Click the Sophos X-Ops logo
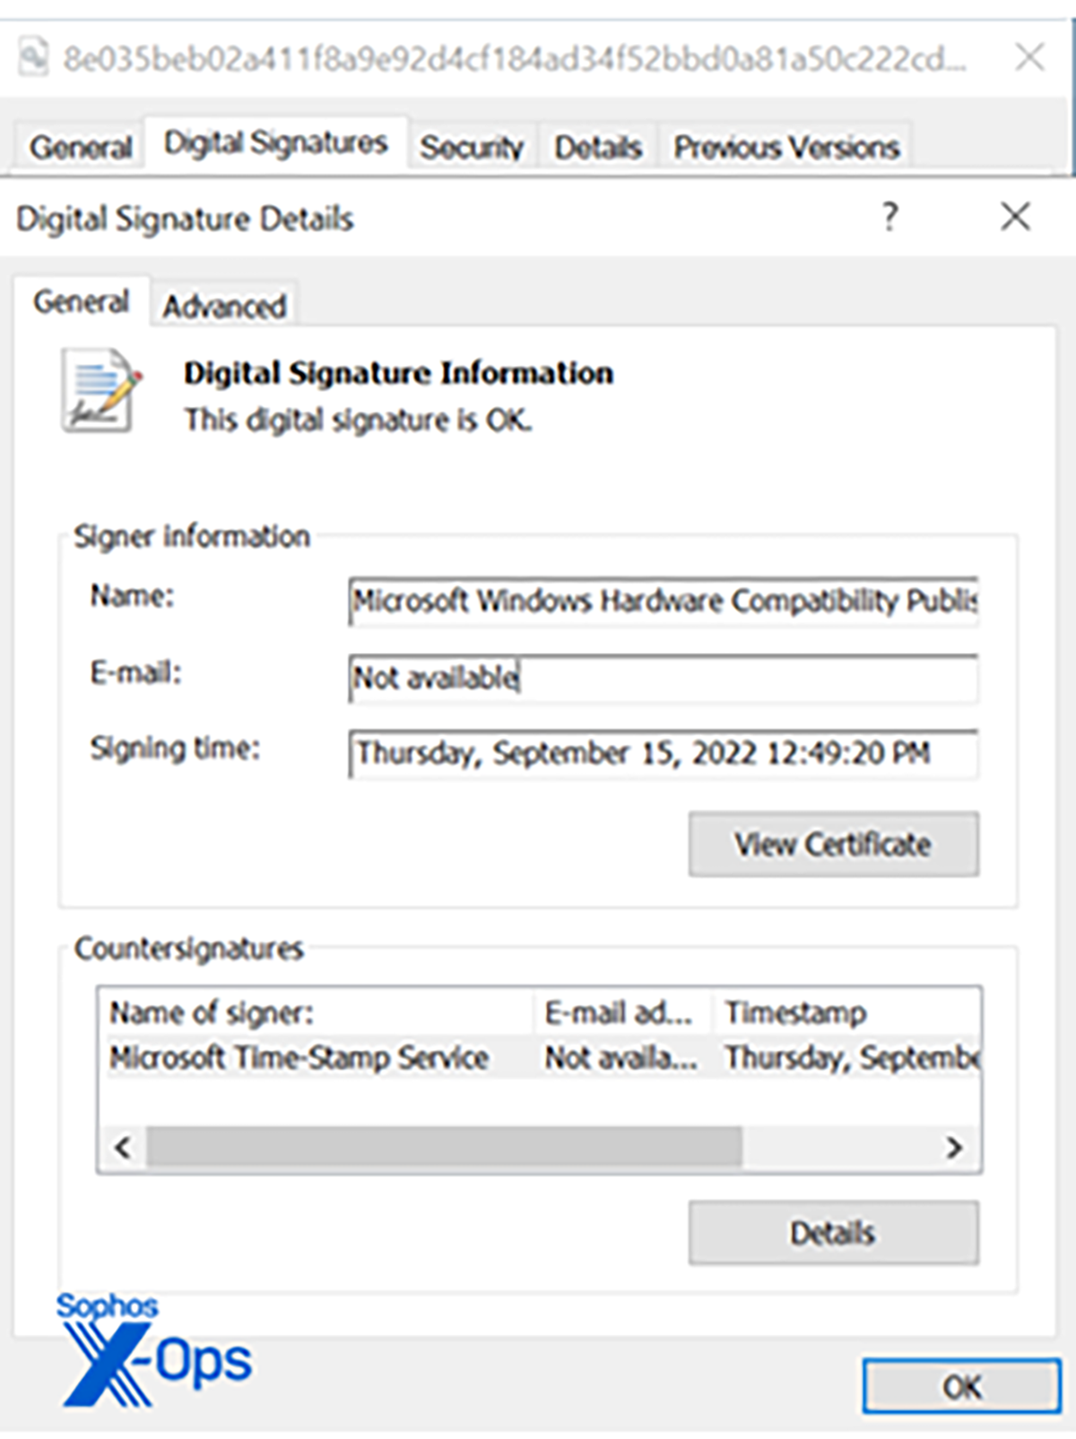Screen dimensions: 1076x1439 [152, 1348]
